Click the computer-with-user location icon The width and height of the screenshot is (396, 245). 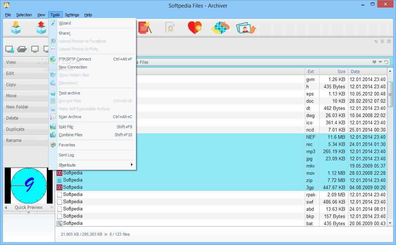pyautogui.click(x=10, y=49)
